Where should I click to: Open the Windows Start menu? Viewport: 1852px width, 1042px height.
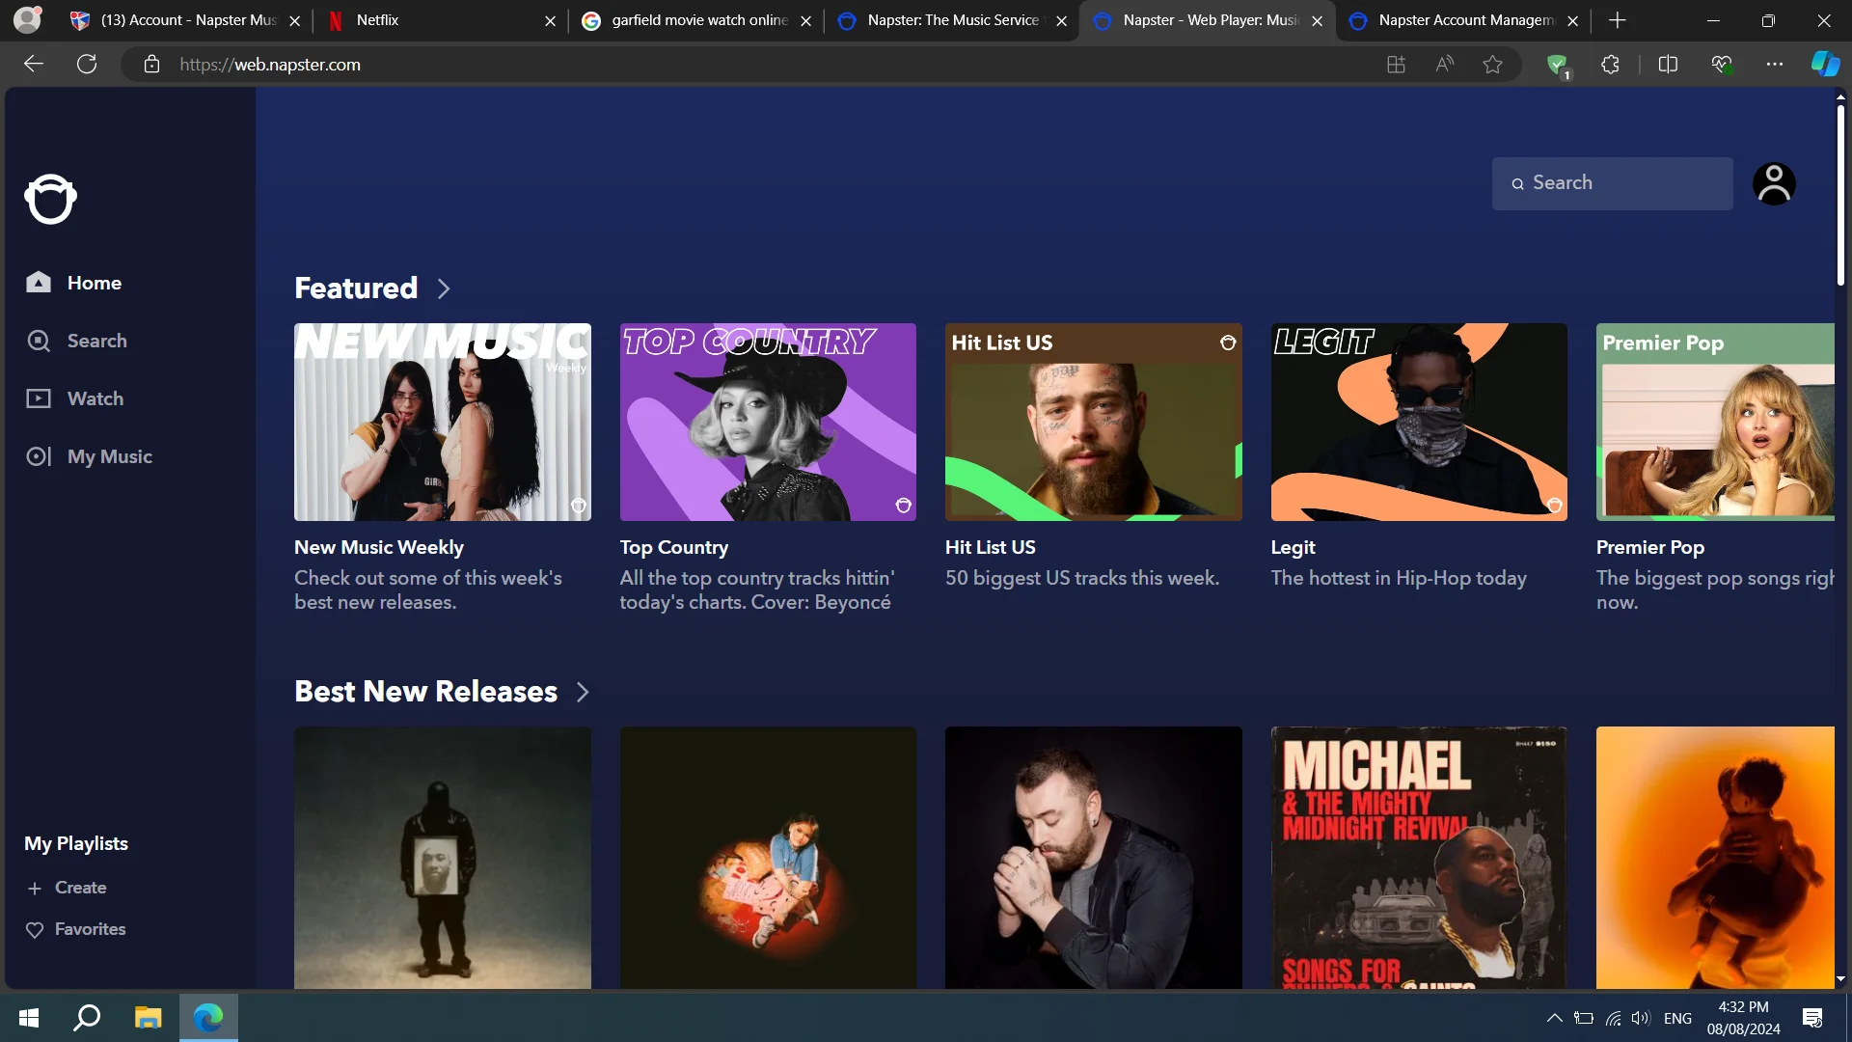29,1018
